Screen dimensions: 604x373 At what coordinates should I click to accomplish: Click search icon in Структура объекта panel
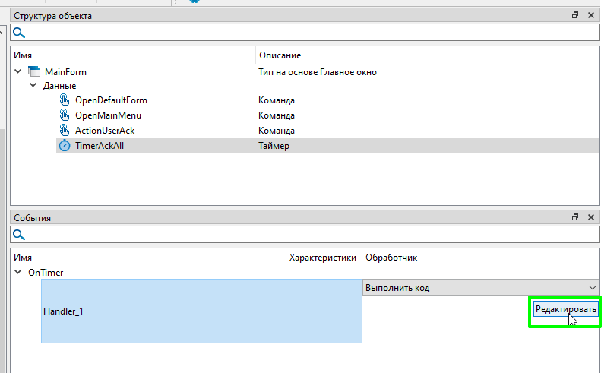click(x=19, y=33)
